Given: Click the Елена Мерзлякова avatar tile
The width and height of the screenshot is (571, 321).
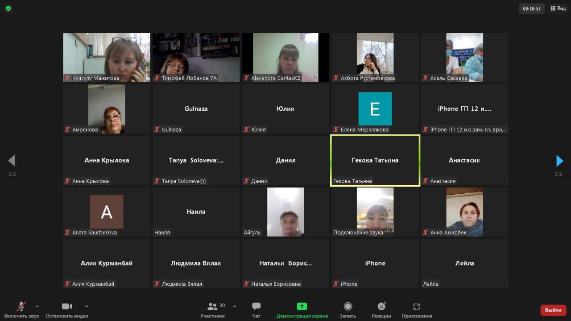Looking at the screenshot, I should (x=375, y=109).
